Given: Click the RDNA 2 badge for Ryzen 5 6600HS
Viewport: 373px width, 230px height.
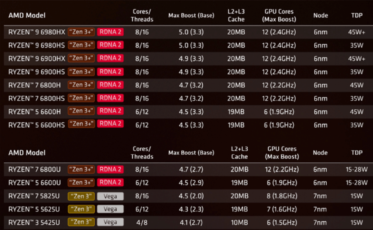Looking at the screenshot, I should tap(110, 124).
